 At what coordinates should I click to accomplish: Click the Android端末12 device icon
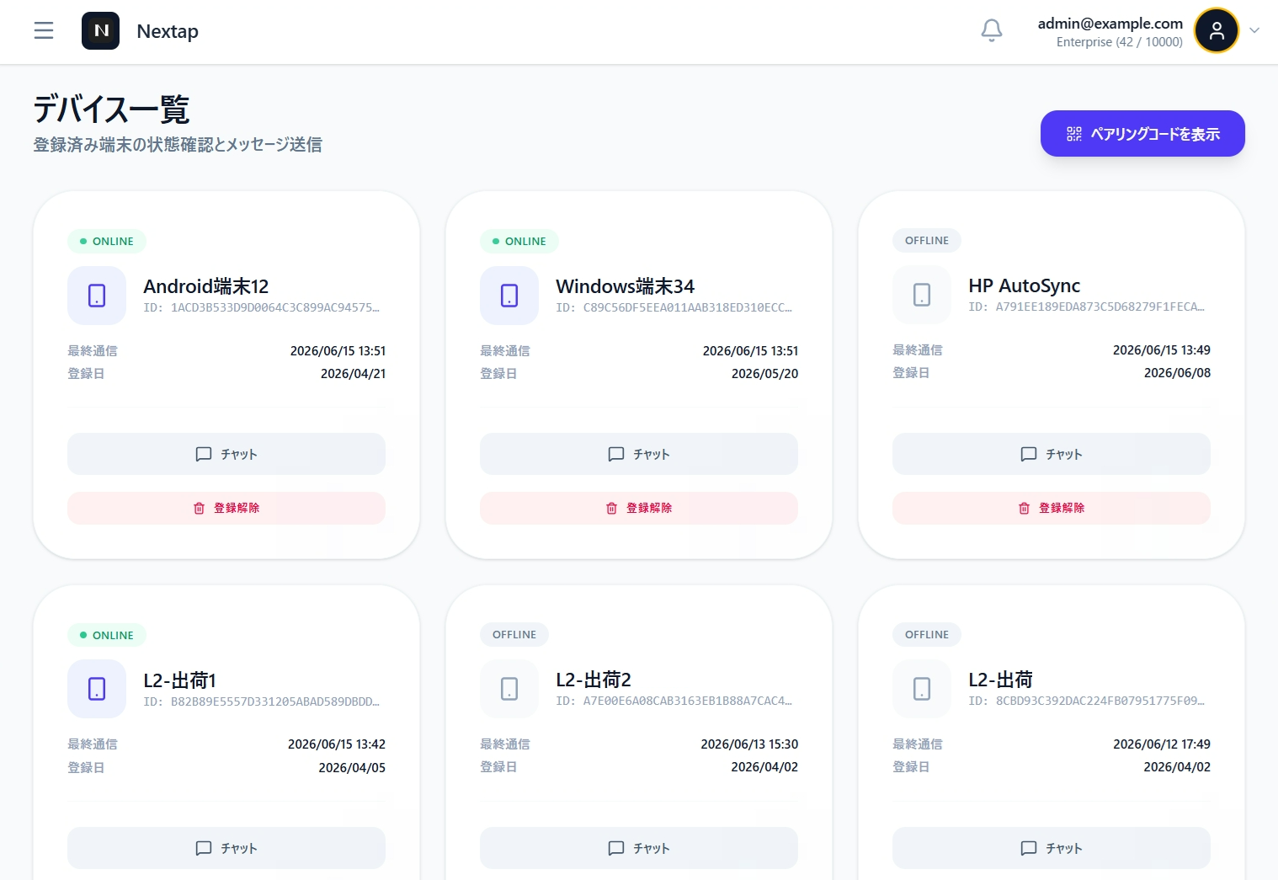(x=97, y=296)
